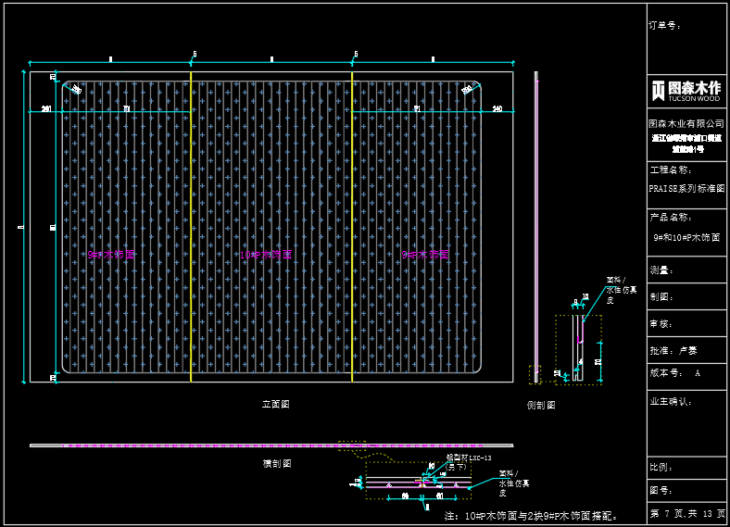Select the 侧剖图 side section label
Viewport: 730px width, 527px height.
coord(541,405)
